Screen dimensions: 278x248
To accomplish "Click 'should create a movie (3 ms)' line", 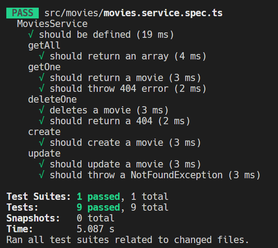I will [x=125, y=143].
